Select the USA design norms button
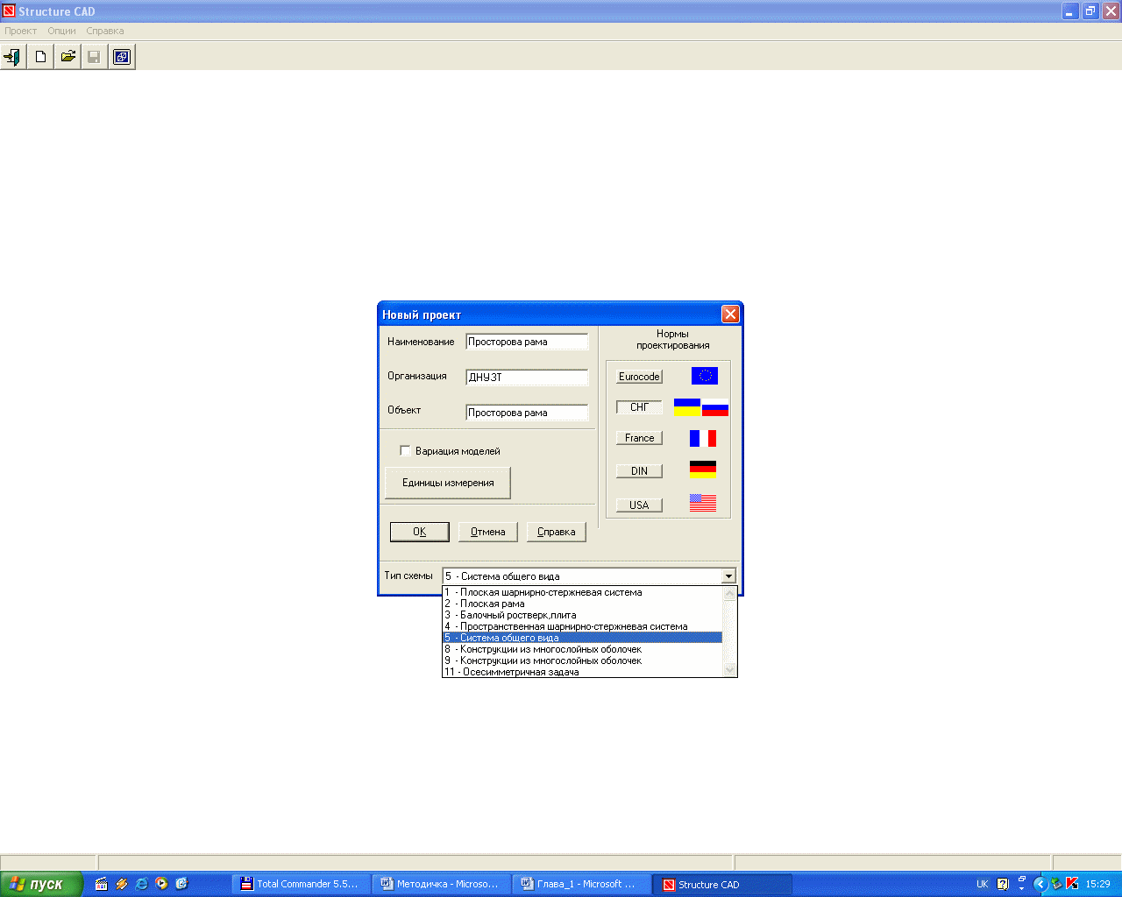Image resolution: width=1122 pixels, height=897 pixels. click(639, 505)
